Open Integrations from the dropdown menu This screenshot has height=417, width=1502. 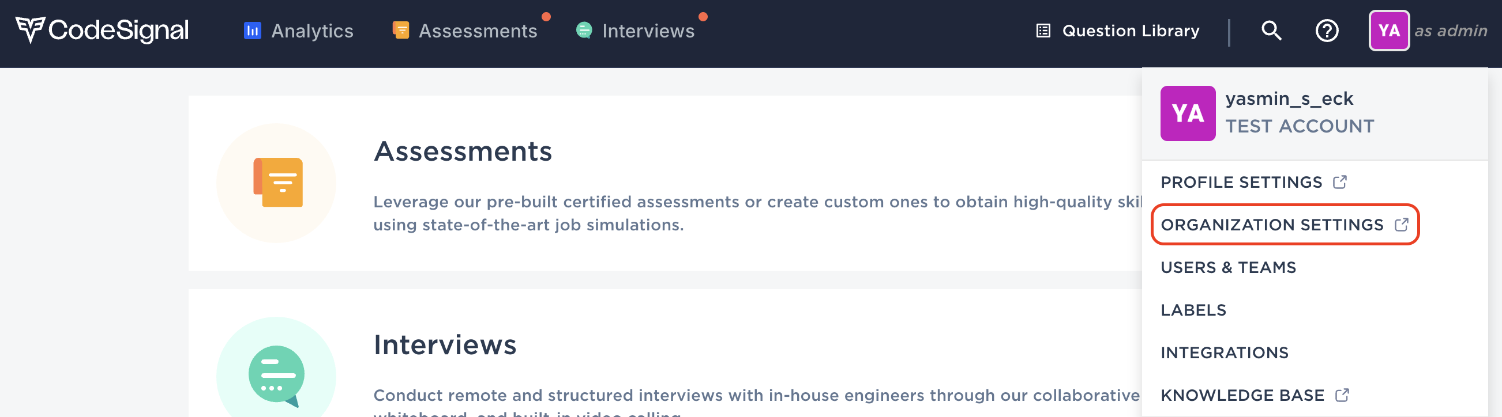1225,352
